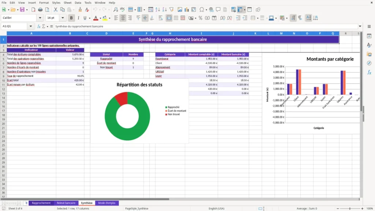Click the formula input line
375x211 pixels.
pos(206,26)
